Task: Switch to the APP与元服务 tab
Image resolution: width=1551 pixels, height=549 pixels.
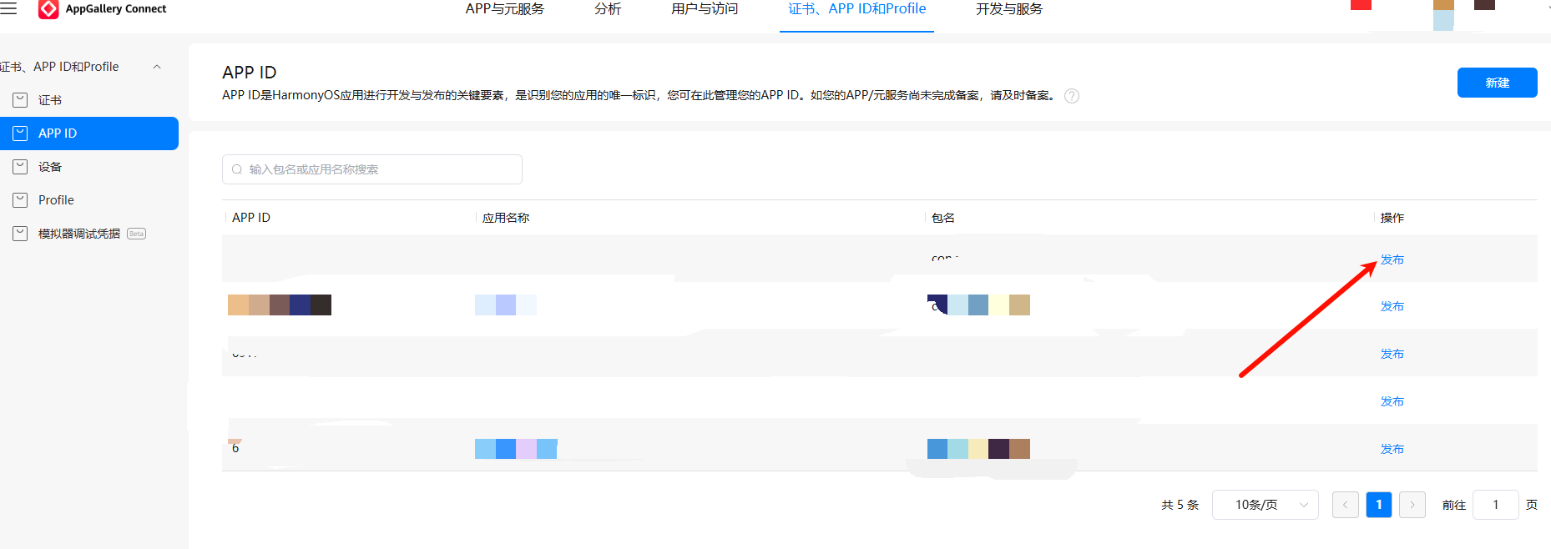Action: (504, 9)
